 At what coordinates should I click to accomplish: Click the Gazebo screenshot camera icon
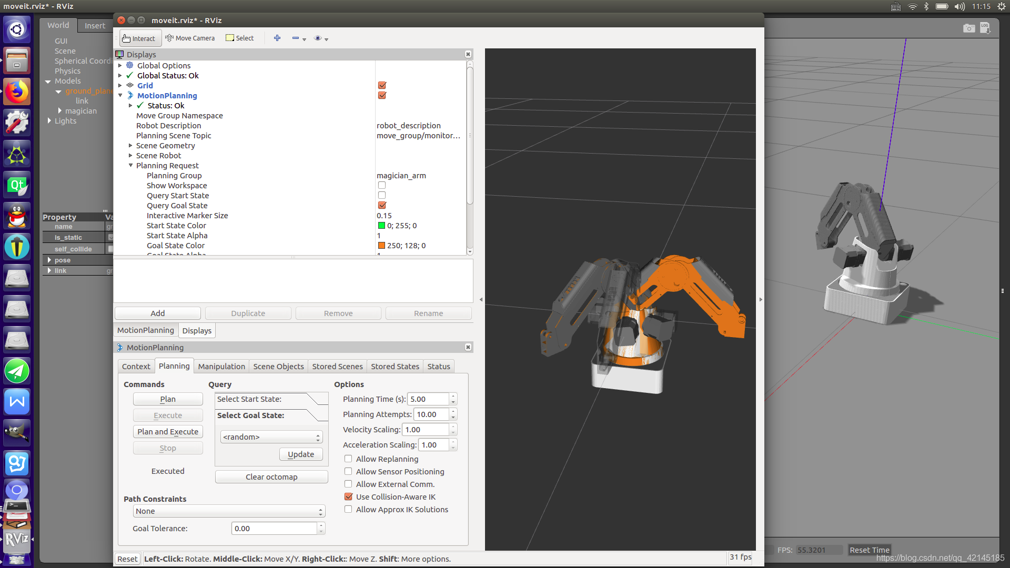point(968,28)
